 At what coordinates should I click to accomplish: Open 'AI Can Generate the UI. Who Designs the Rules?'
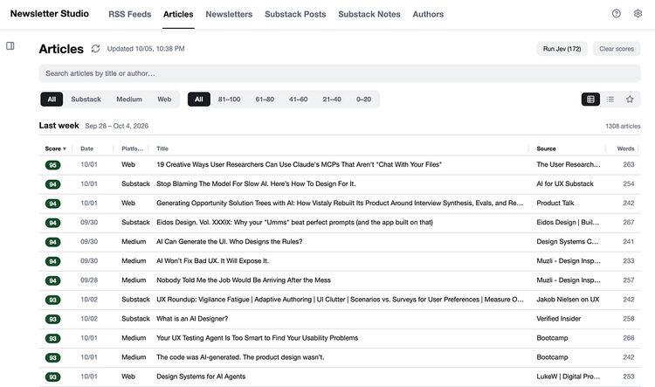coord(230,242)
